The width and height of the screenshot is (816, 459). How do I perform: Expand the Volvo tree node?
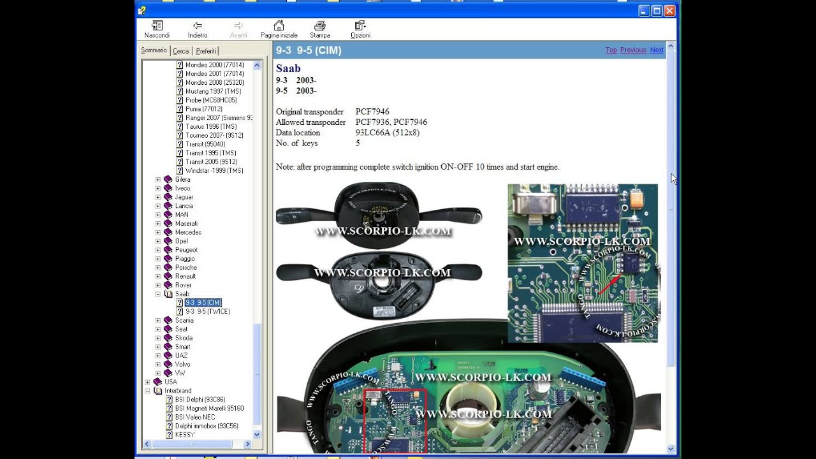click(x=158, y=365)
